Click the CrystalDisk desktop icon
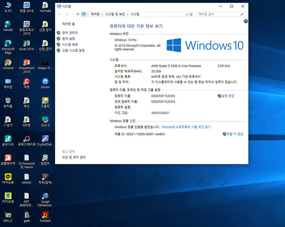 click(x=45, y=141)
